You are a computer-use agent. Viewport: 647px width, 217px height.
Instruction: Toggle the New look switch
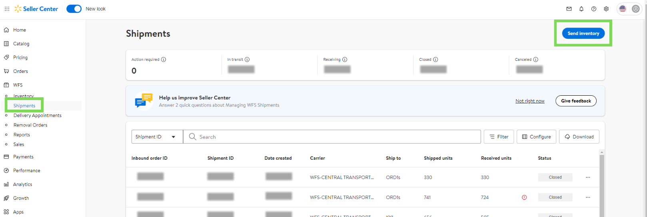[x=74, y=9]
